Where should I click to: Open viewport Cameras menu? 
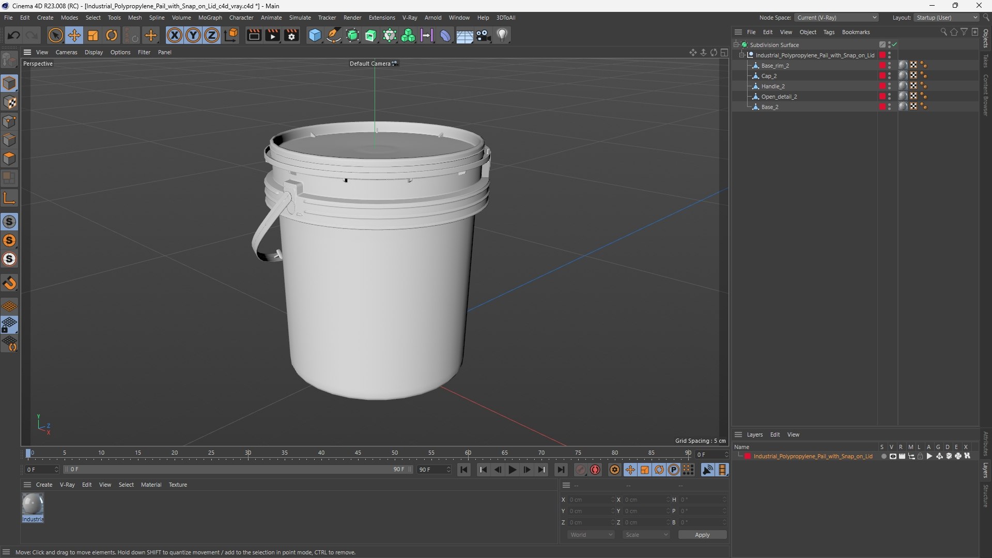(66, 52)
